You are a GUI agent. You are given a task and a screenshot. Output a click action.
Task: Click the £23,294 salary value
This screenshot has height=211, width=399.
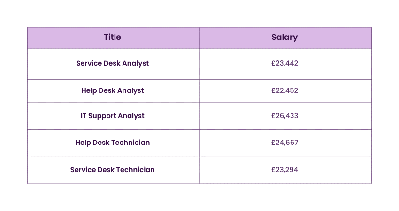coord(284,170)
